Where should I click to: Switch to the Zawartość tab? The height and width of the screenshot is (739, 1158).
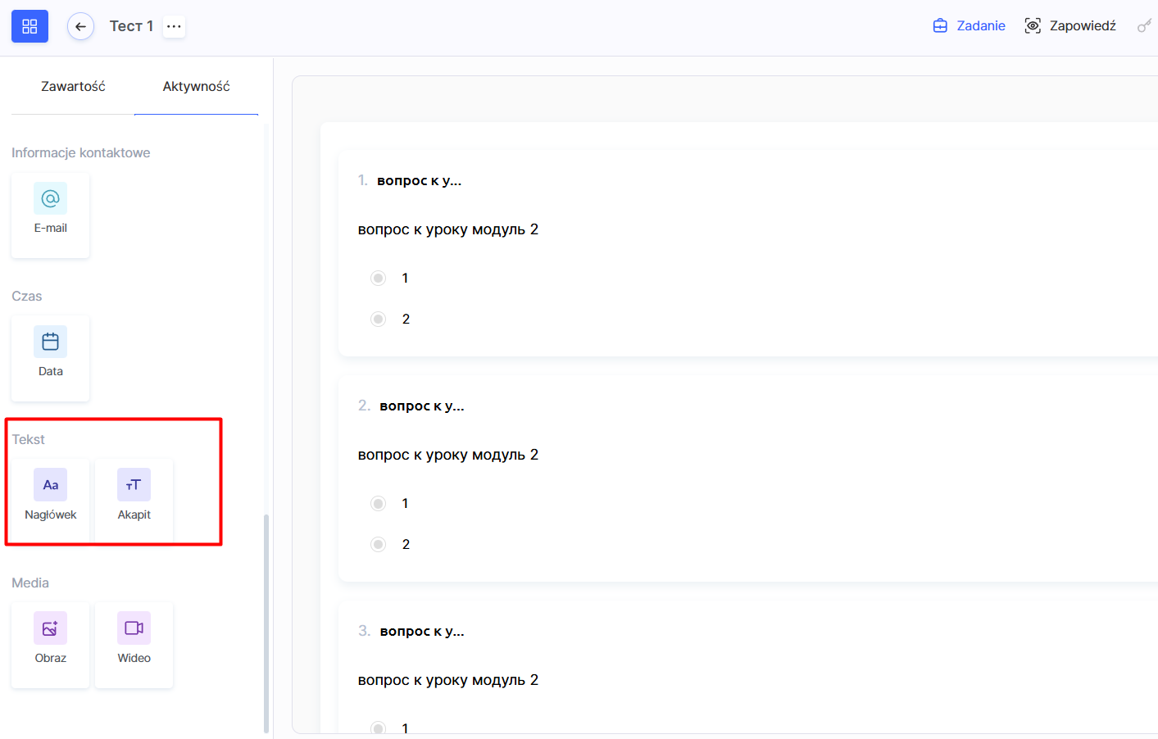73,86
